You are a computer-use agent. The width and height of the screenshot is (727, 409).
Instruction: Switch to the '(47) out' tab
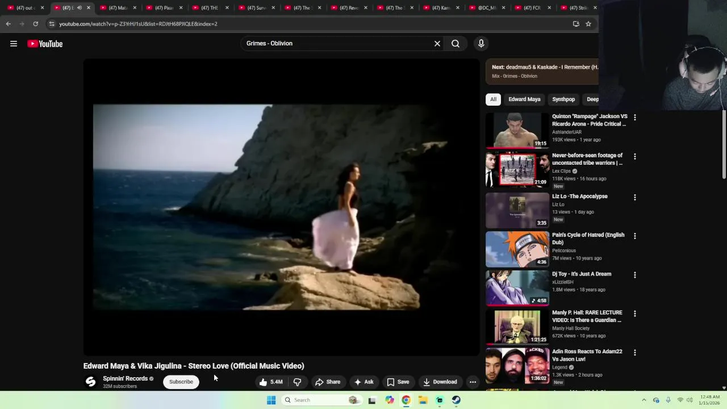click(x=26, y=8)
